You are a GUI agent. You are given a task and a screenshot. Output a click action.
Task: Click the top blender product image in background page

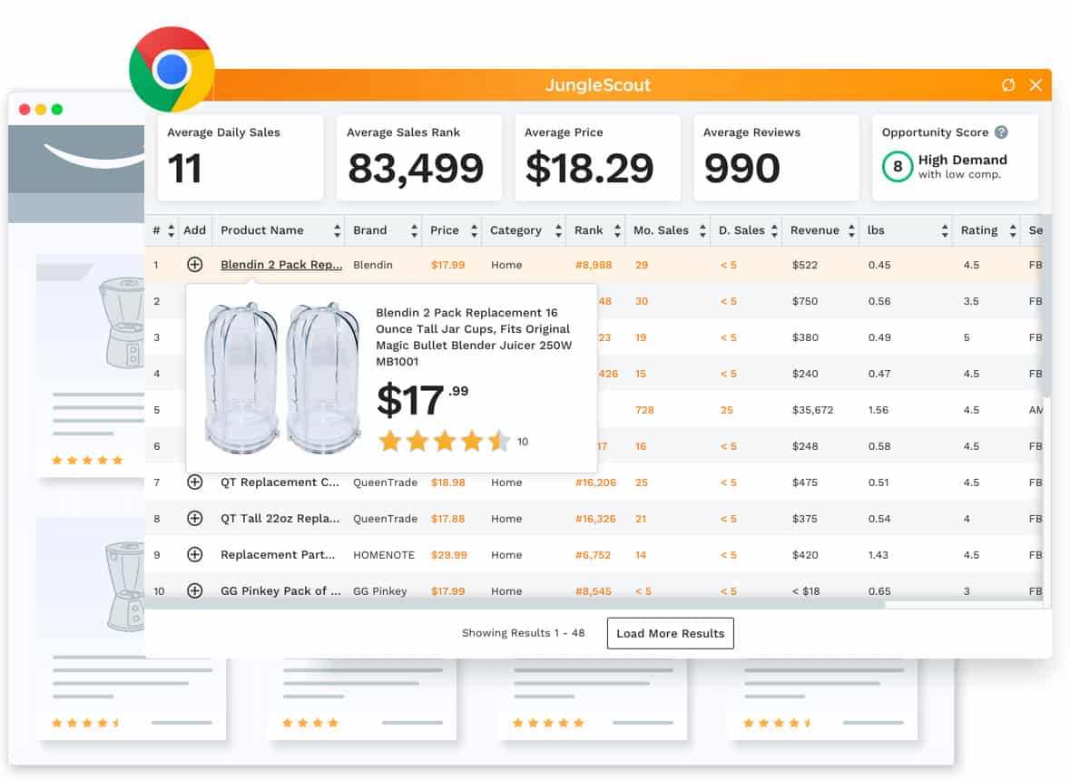click(122, 322)
